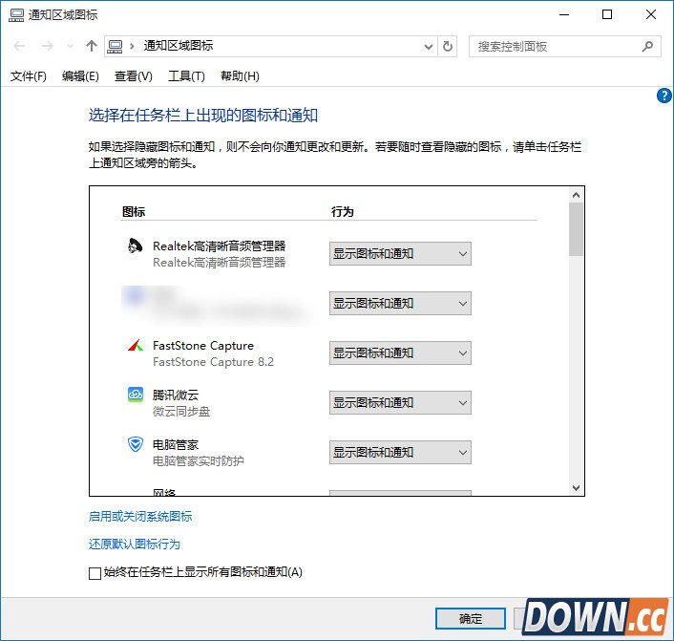The image size is (674, 641).
Task: Open behavior dropdown for 电脑管家
Action: point(400,452)
